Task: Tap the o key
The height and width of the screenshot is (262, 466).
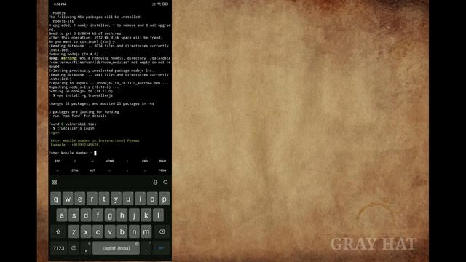Action: click(x=152, y=199)
